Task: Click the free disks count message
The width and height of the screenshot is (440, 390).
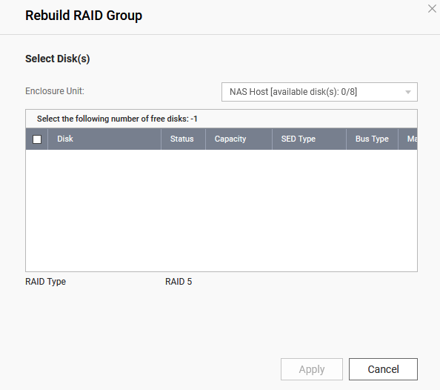Action: [117, 119]
